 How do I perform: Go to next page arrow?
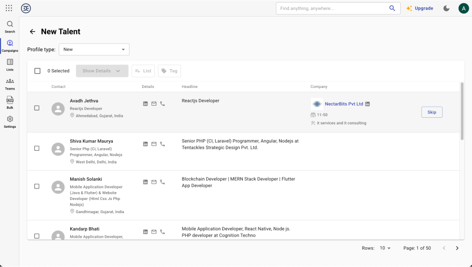coord(457,248)
